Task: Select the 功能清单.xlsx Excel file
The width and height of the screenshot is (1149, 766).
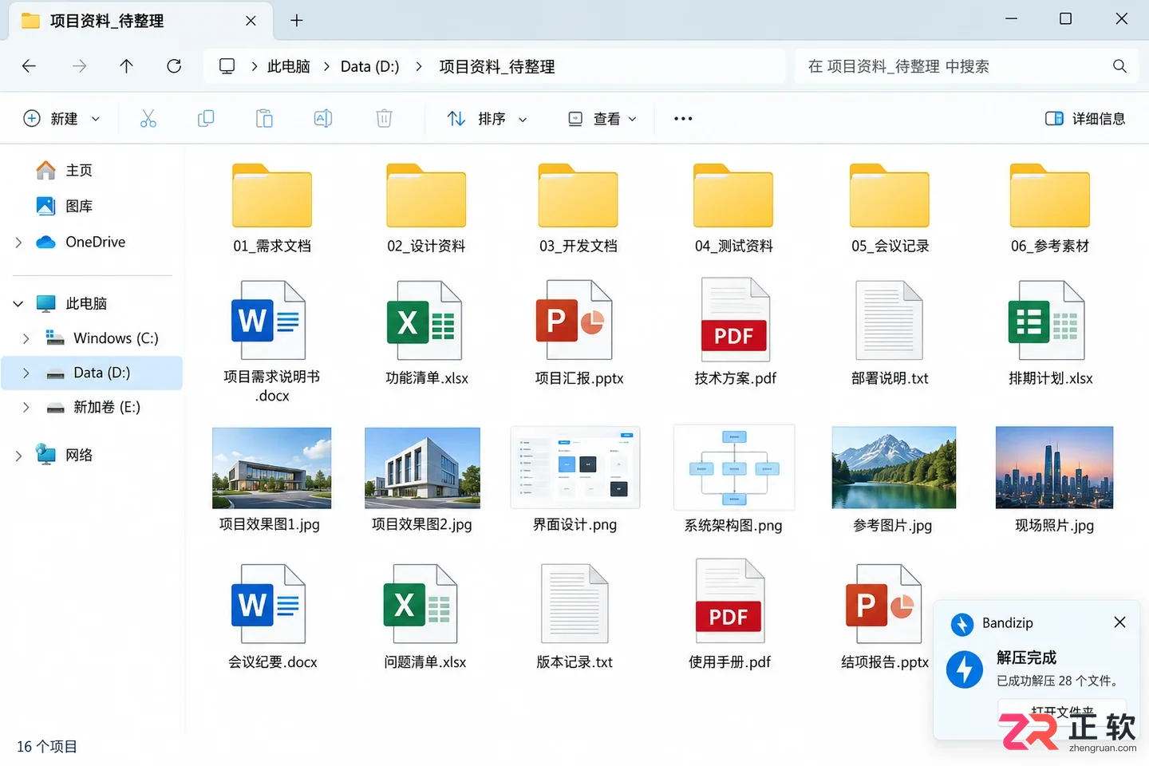Action: pos(426,334)
